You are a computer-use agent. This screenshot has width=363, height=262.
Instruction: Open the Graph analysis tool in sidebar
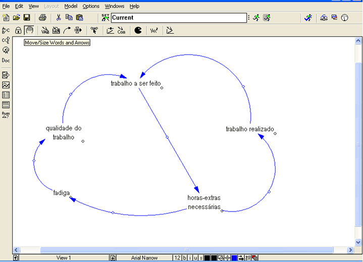(6, 85)
